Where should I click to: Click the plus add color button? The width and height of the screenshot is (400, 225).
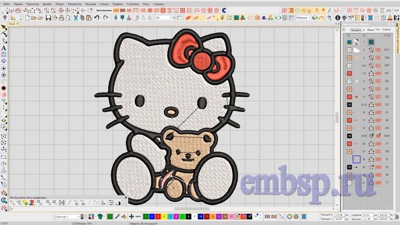[132, 217]
